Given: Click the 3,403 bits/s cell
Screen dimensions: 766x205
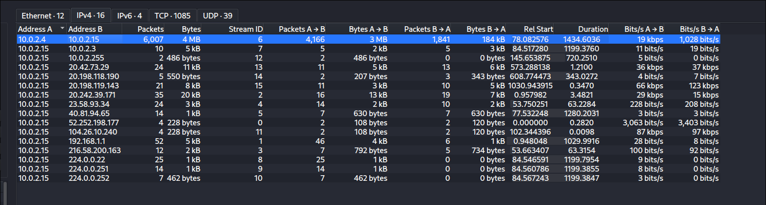Looking at the screenshot, I should 699,122.
